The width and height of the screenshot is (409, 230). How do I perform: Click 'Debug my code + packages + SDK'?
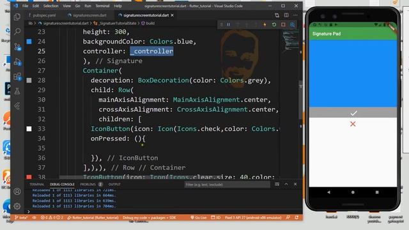coord(149,217)
